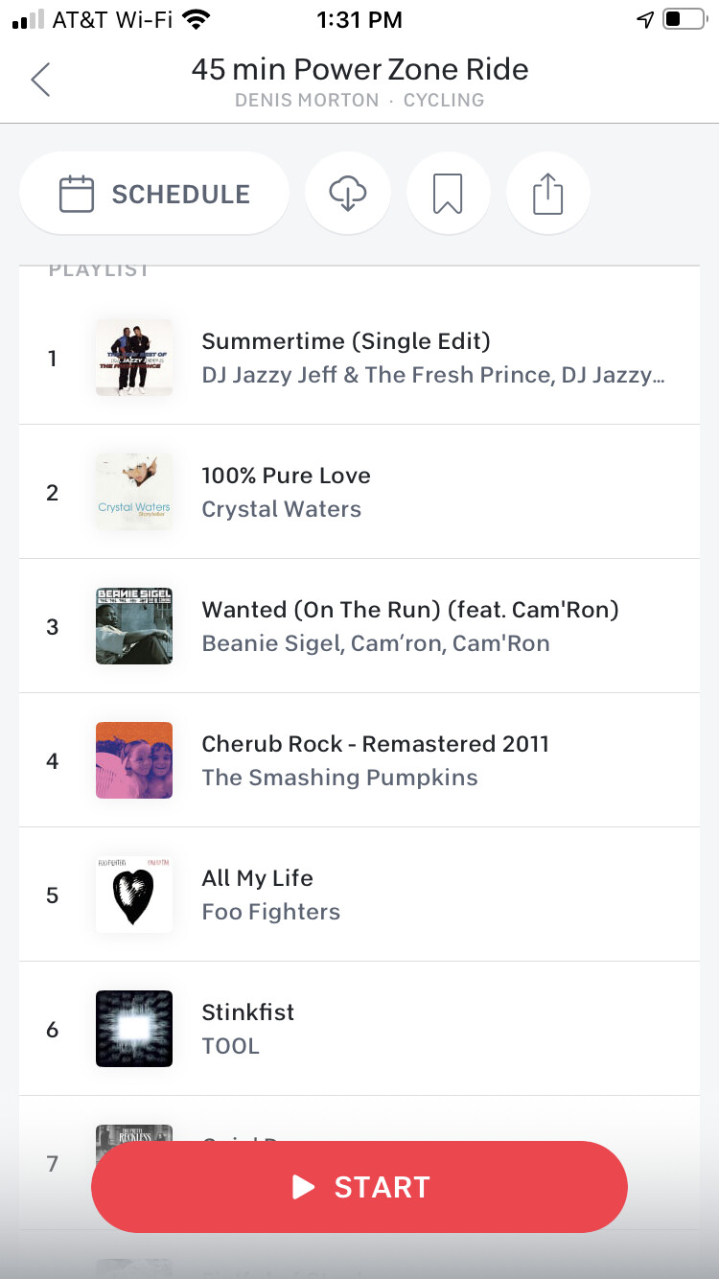Share the class using share icon
This screenshot has height=1279, width=719.
pos(547,194)
